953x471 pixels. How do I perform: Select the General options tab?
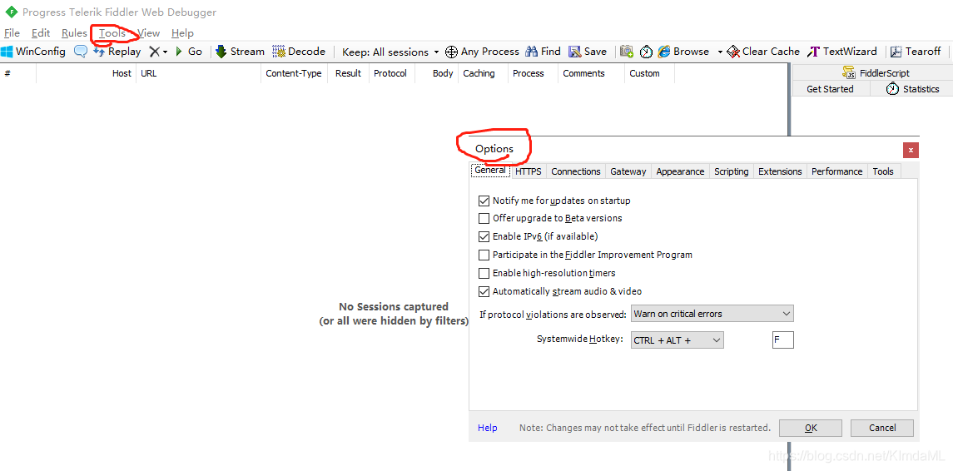[490, 170]
